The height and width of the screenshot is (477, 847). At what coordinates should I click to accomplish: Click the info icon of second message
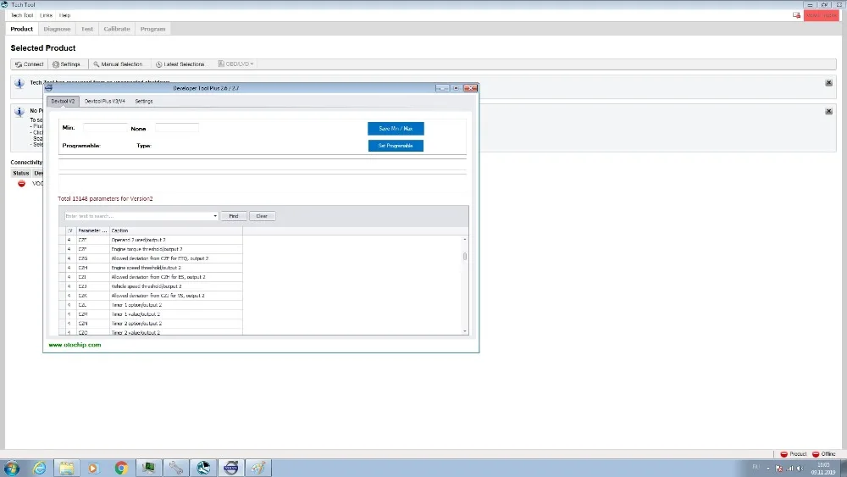click(19, 112)
